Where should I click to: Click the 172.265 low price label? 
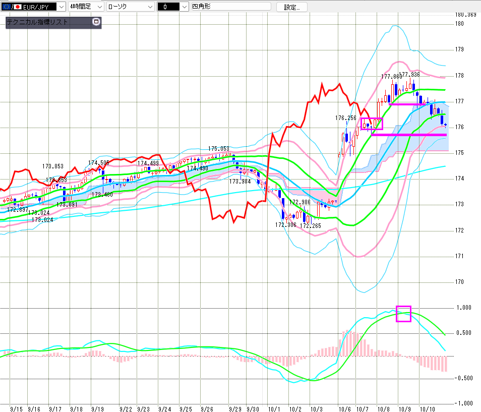pyautogui.click(x=311, y=226)
